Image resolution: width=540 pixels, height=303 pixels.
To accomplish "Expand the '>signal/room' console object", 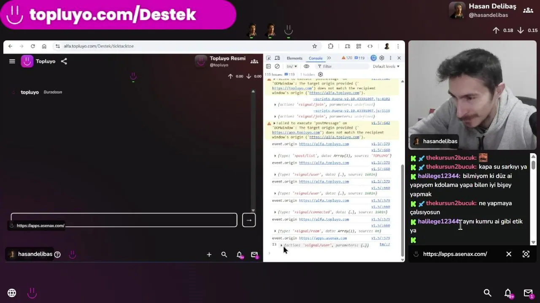I will click(275, 231).
